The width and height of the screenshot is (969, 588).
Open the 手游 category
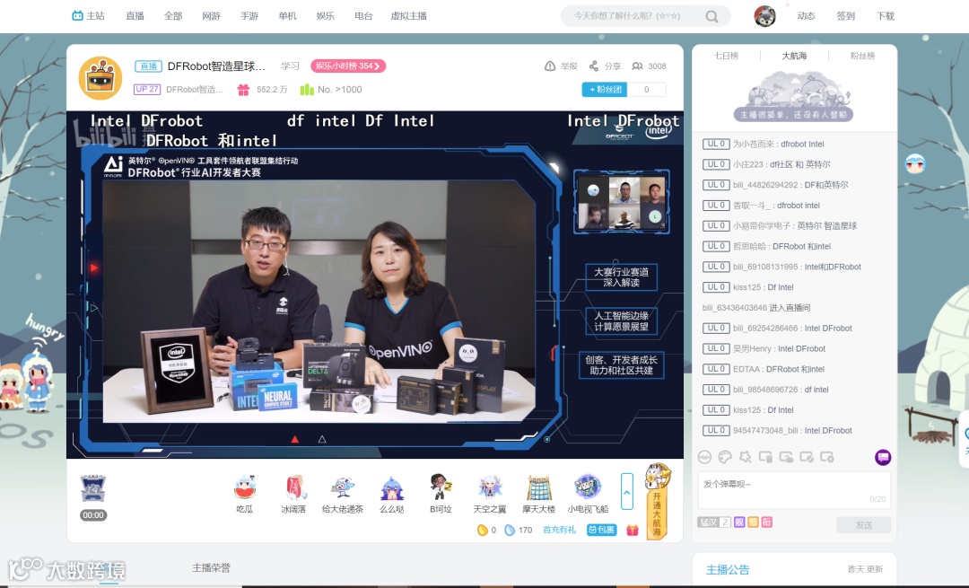click(x=249, y=16)
